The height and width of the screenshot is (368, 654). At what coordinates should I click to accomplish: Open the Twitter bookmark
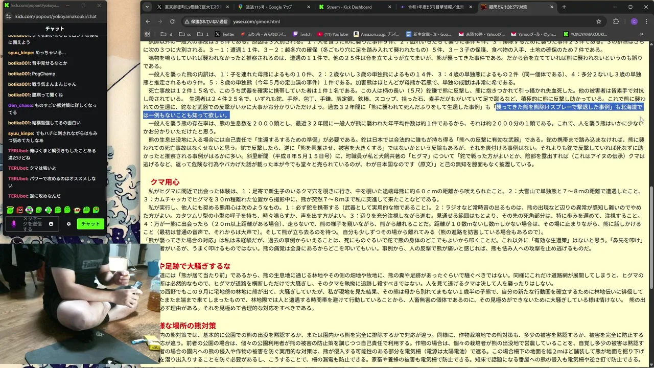[224, 34]
